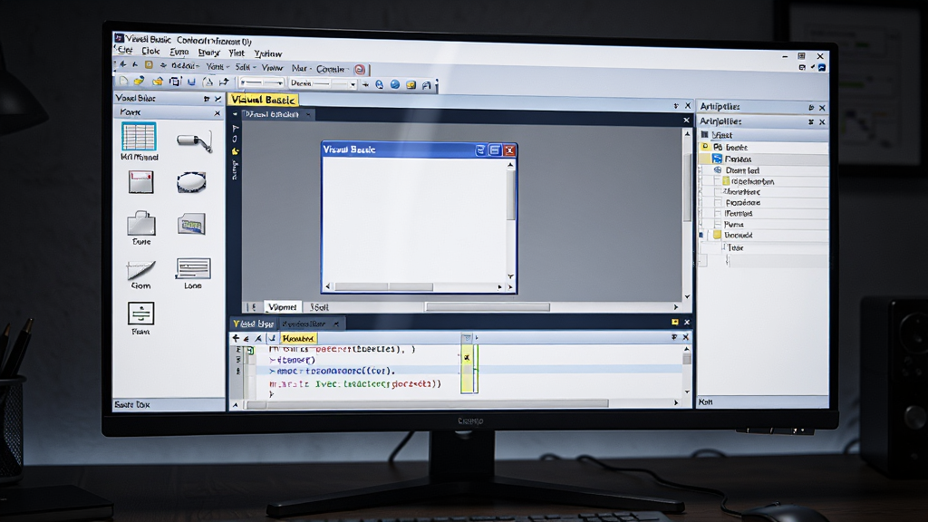
Task: Select the oval shape control in toolbox
Action: click(x=191, y=182)
